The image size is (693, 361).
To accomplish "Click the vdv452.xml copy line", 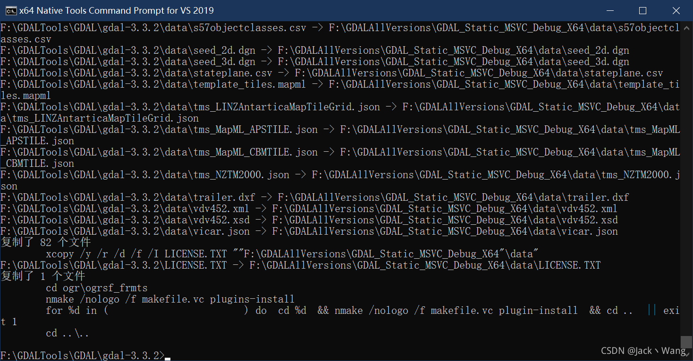I will click(309, 209).
